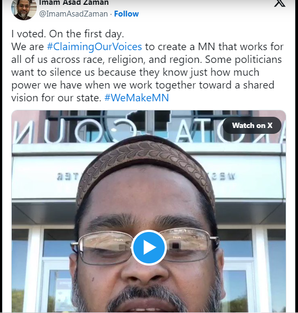Image resolution: width=298 pixels, height=313 pixels.
Task: Click the phrase 'want to silence us'
Action: [53, 72]
